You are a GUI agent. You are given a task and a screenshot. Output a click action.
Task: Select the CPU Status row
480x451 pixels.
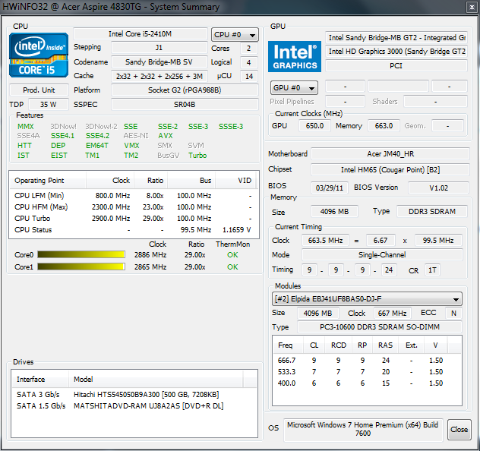click(134, 230)
